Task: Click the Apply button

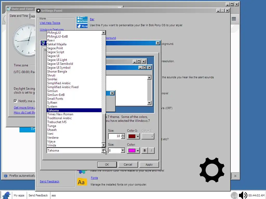Action: (149, 165)
